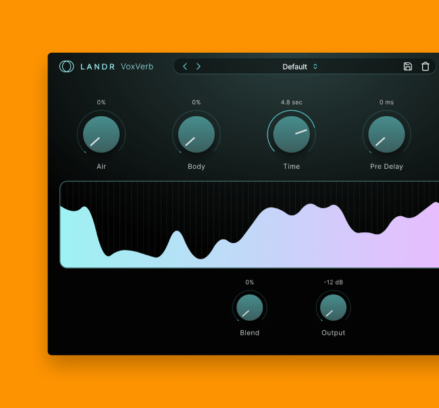Click the Output label

(x=333, y=332)
